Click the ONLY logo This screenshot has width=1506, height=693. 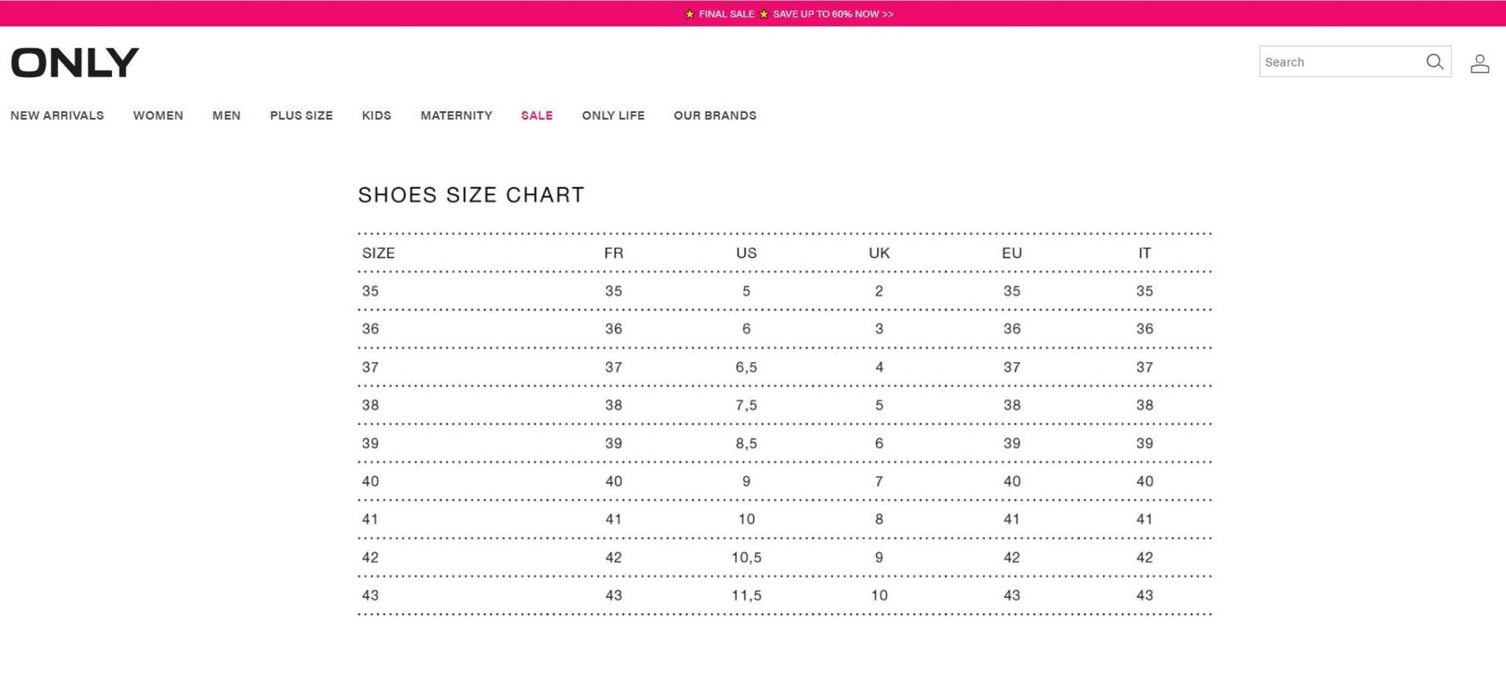point(75,63)
